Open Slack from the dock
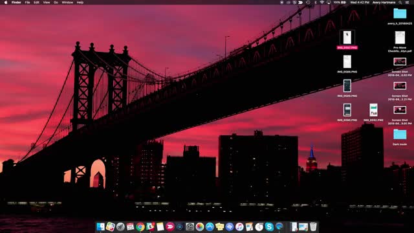 click(150, 227)
